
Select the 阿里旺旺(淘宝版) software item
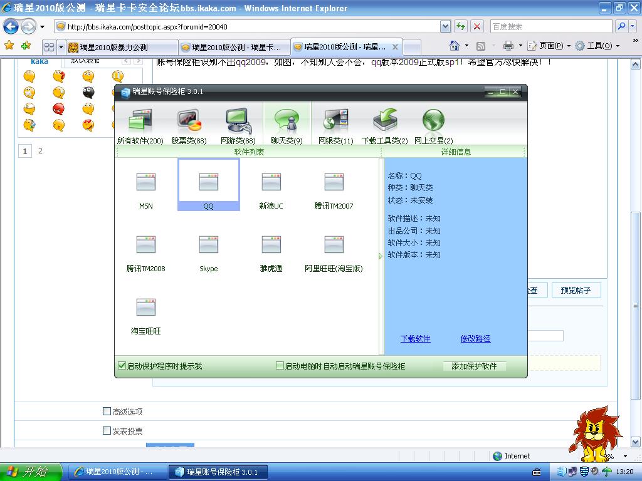(334, 253)
